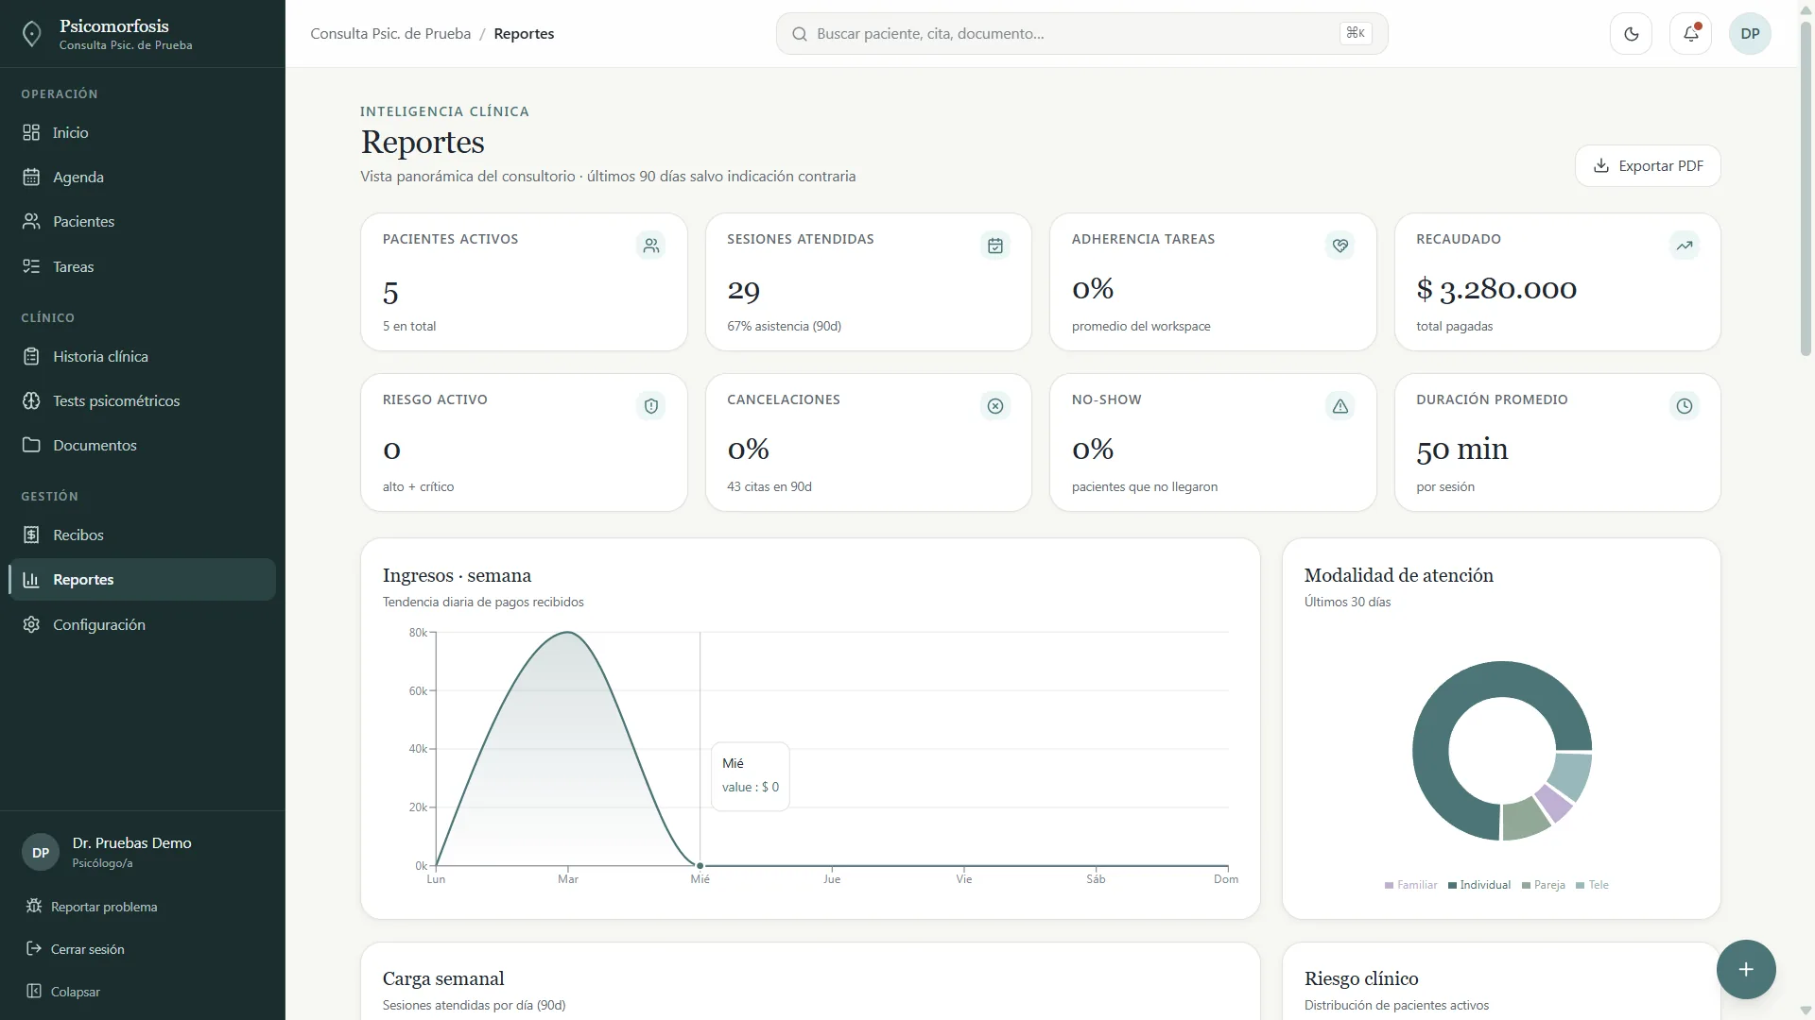Image resolution: width=1815 pixels, height=1020 pixels.
Task: Click ⌘K shortcut badge
Action: [x=1356, y=34]
